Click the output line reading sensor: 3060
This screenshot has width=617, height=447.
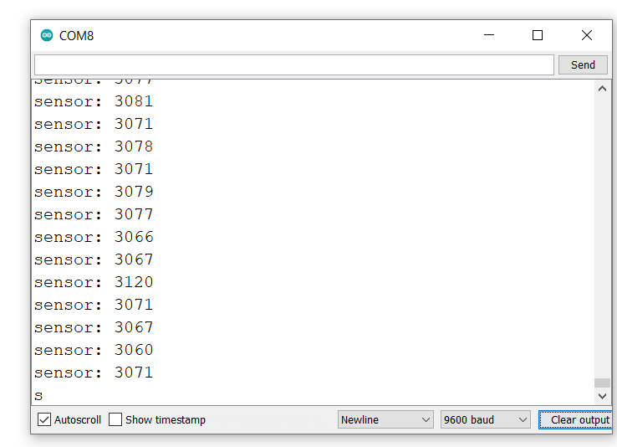click(x=94, y=350)
